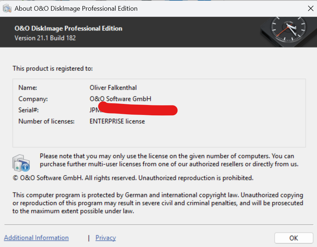Click the German copyright law warning paragraph

coord(158,203)
